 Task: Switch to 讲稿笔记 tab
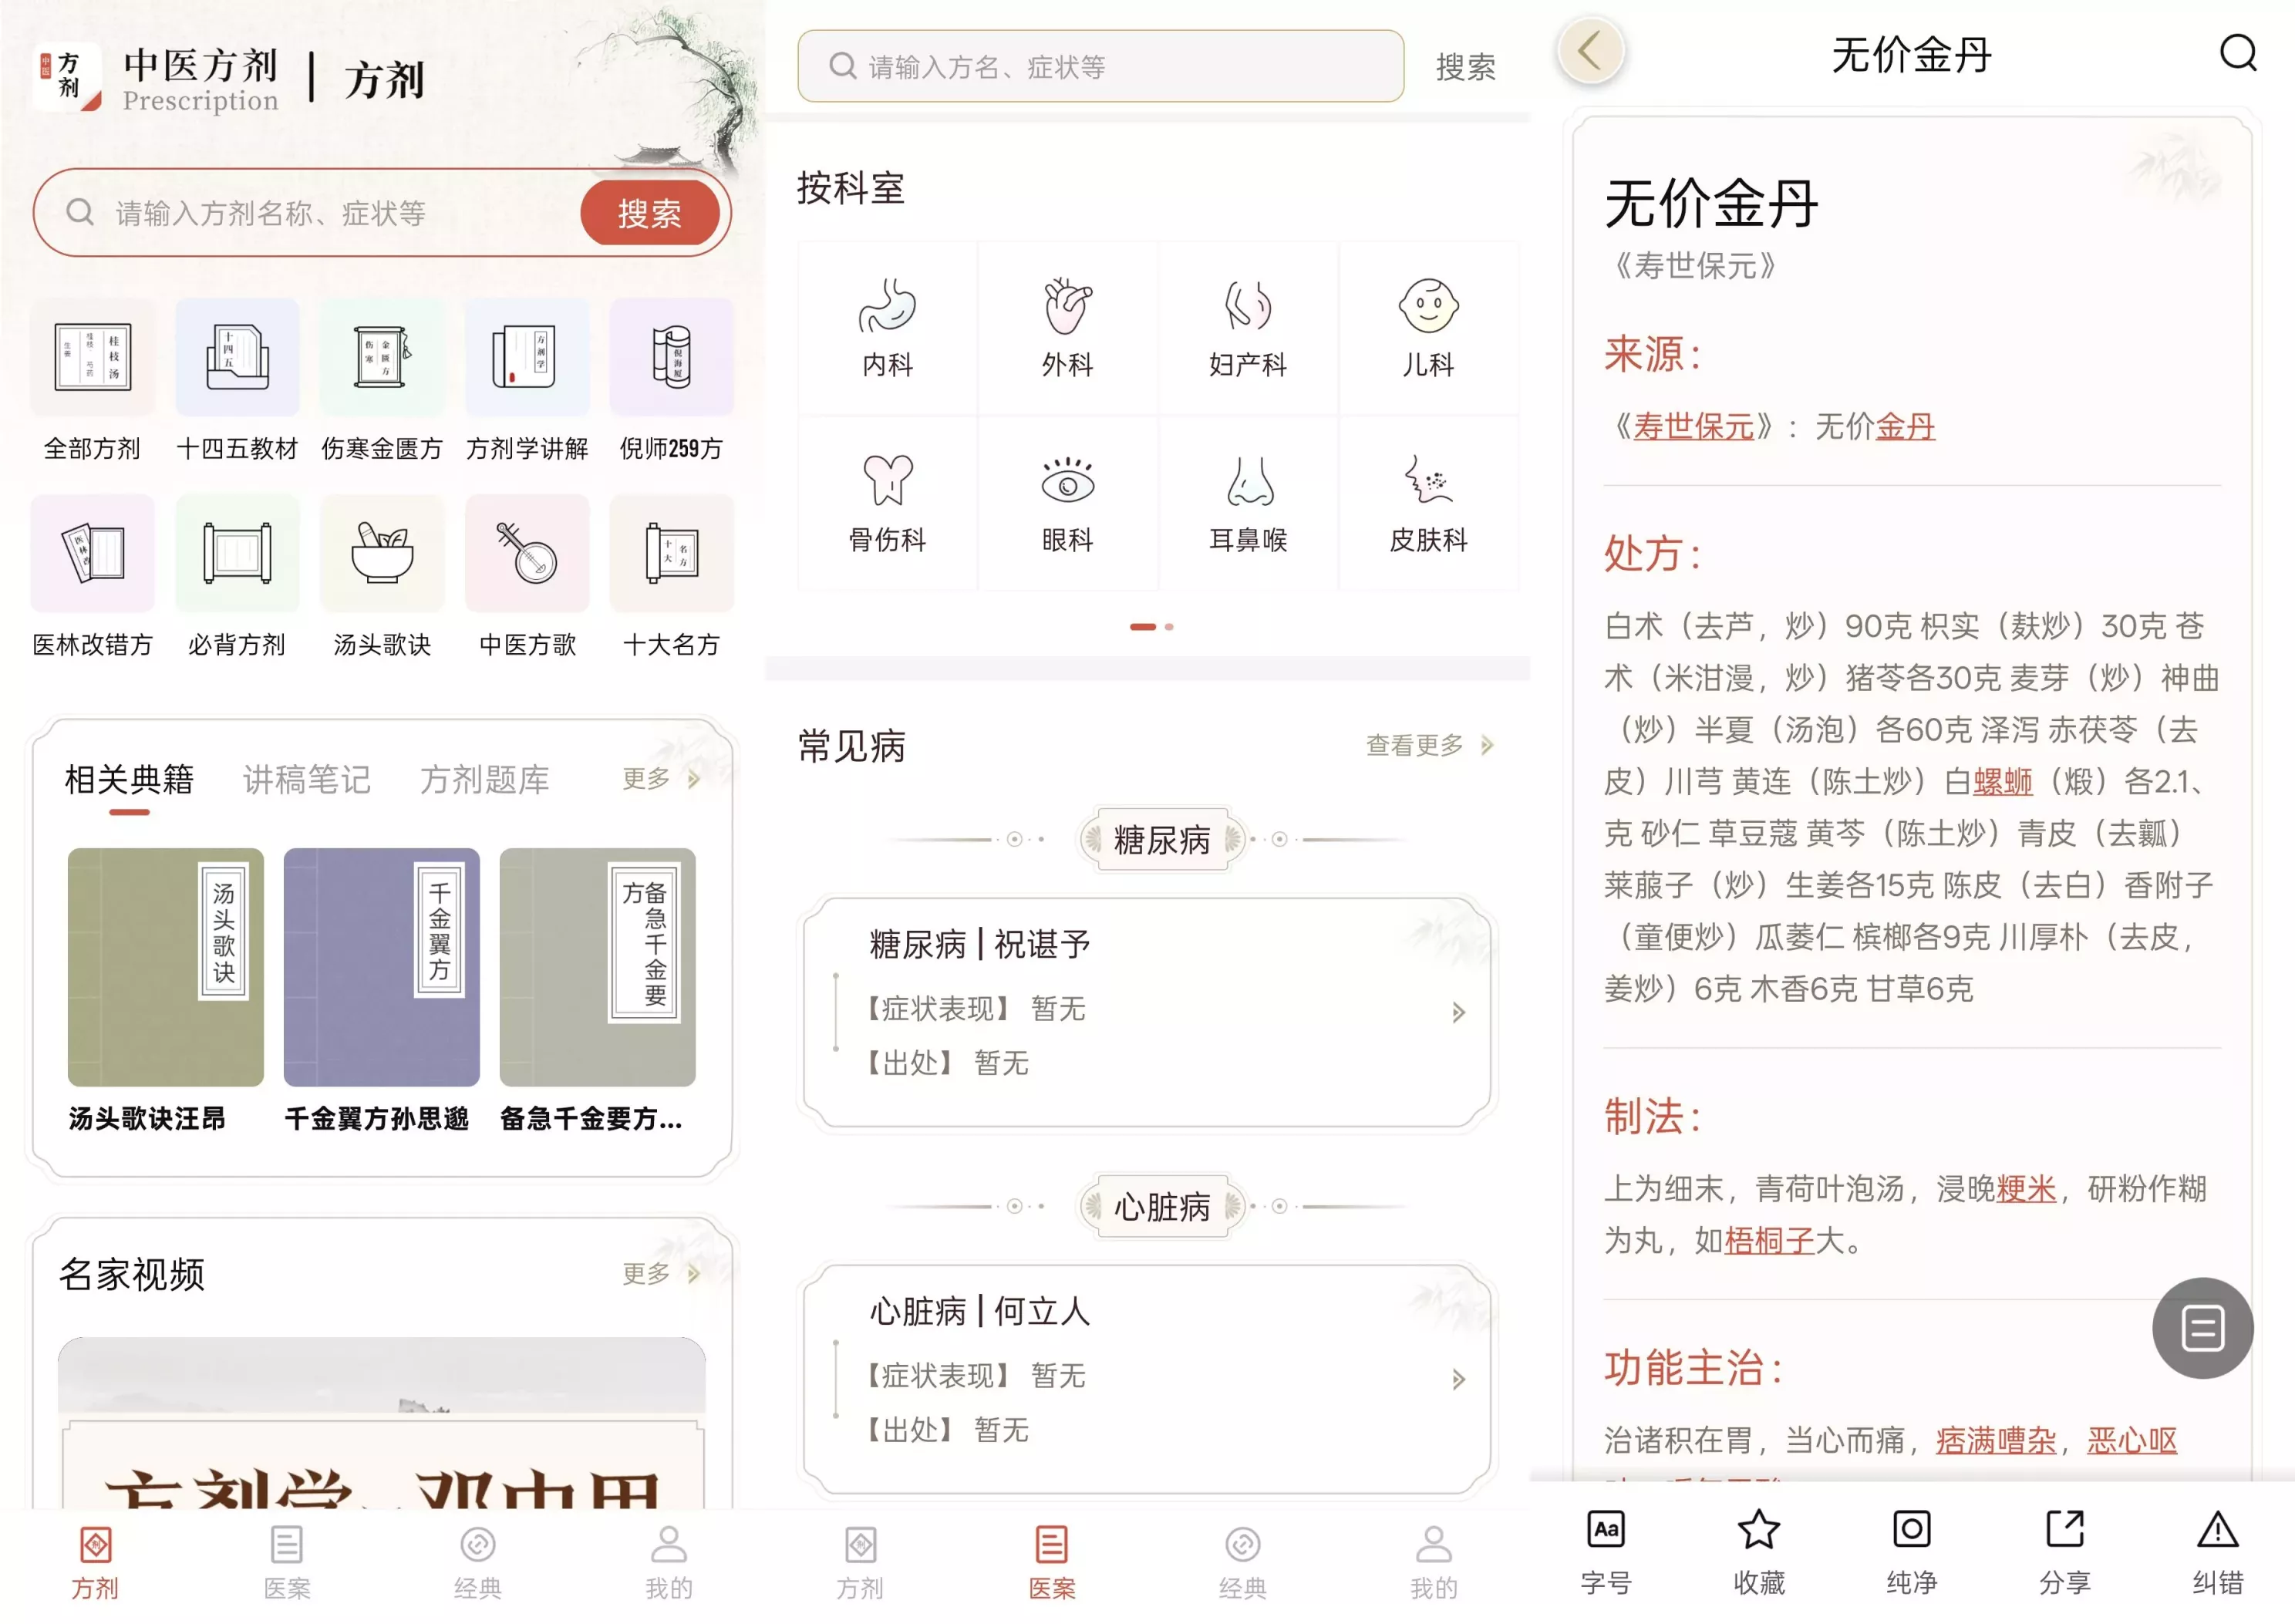(306, 780)
